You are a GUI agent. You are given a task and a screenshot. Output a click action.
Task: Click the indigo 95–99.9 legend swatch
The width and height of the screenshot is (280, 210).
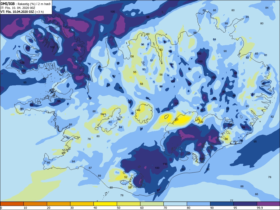[x=245, y=204]
